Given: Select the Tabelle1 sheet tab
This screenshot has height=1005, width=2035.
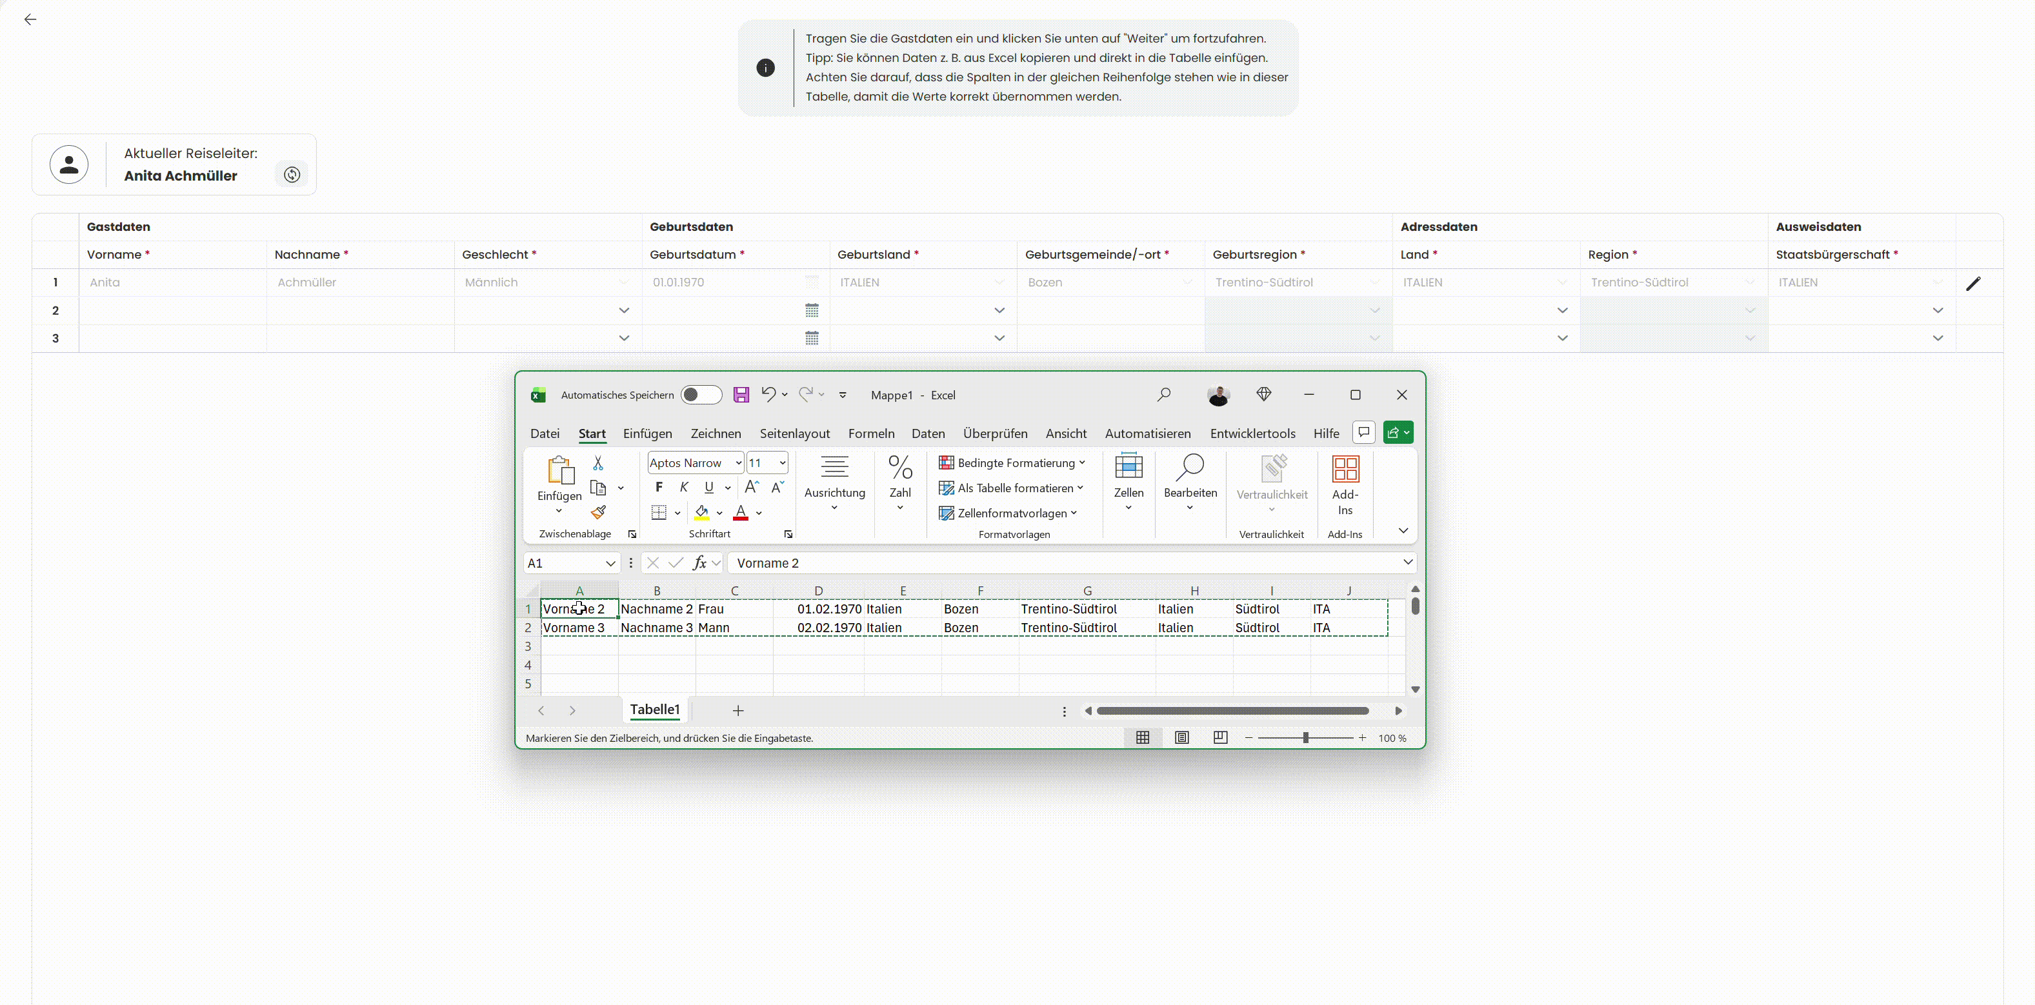Looking at the screenshot, I should click(654, 710).
